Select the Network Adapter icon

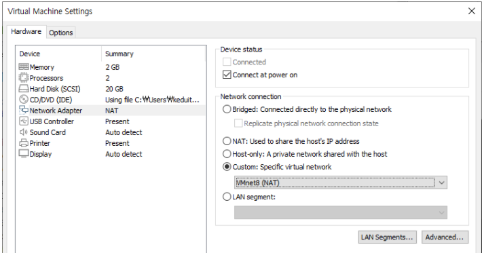click(x=24, y=111)
